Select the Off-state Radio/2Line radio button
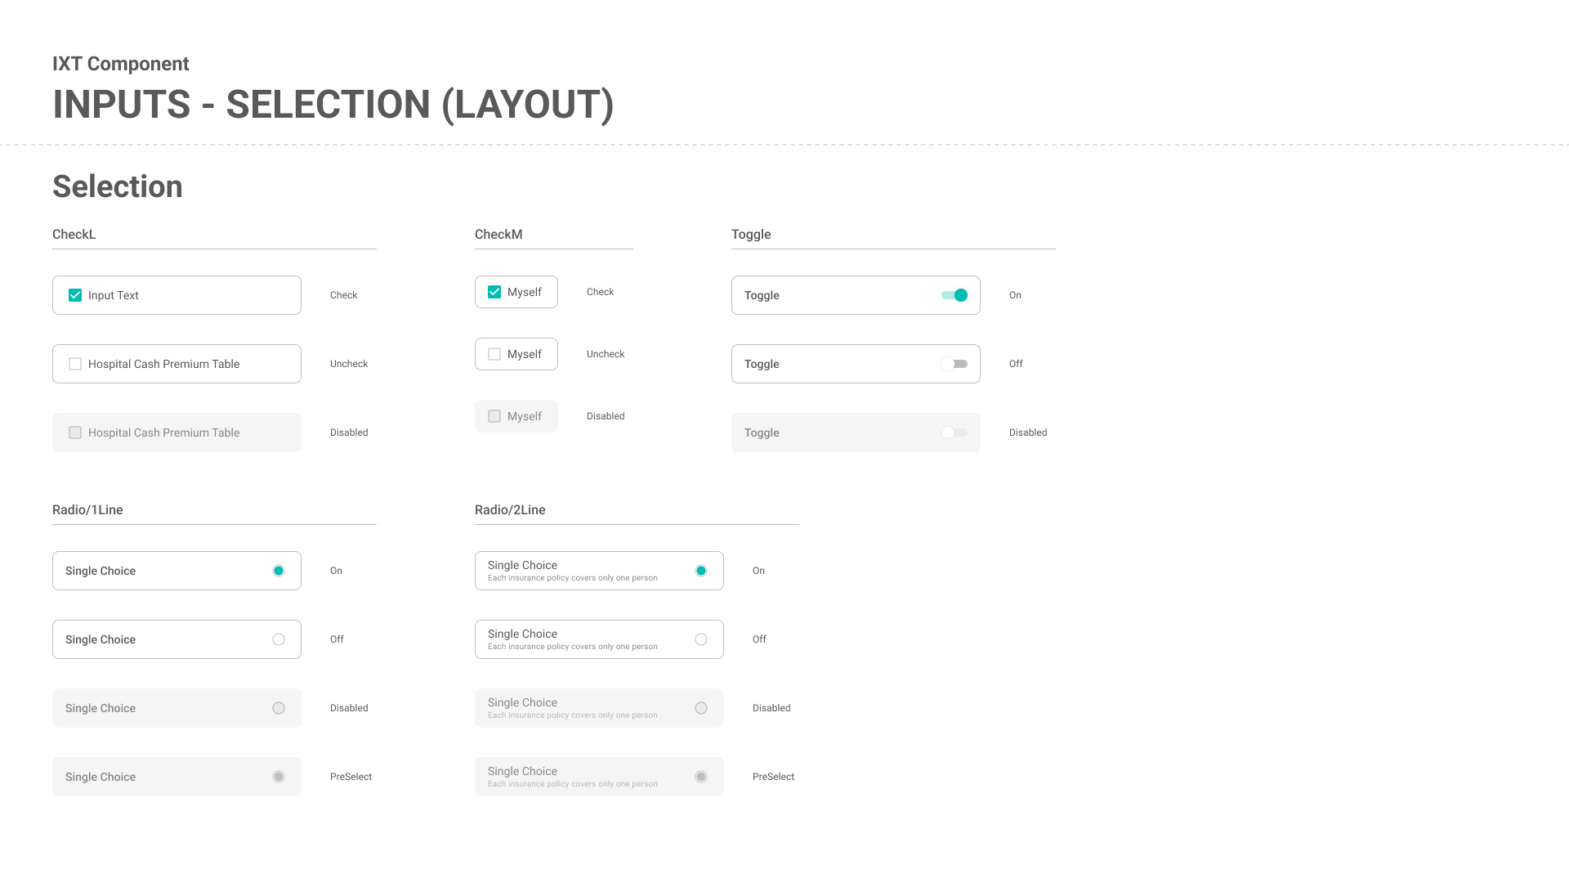Viewport: 1569px width, 883px height. point(701,639)
